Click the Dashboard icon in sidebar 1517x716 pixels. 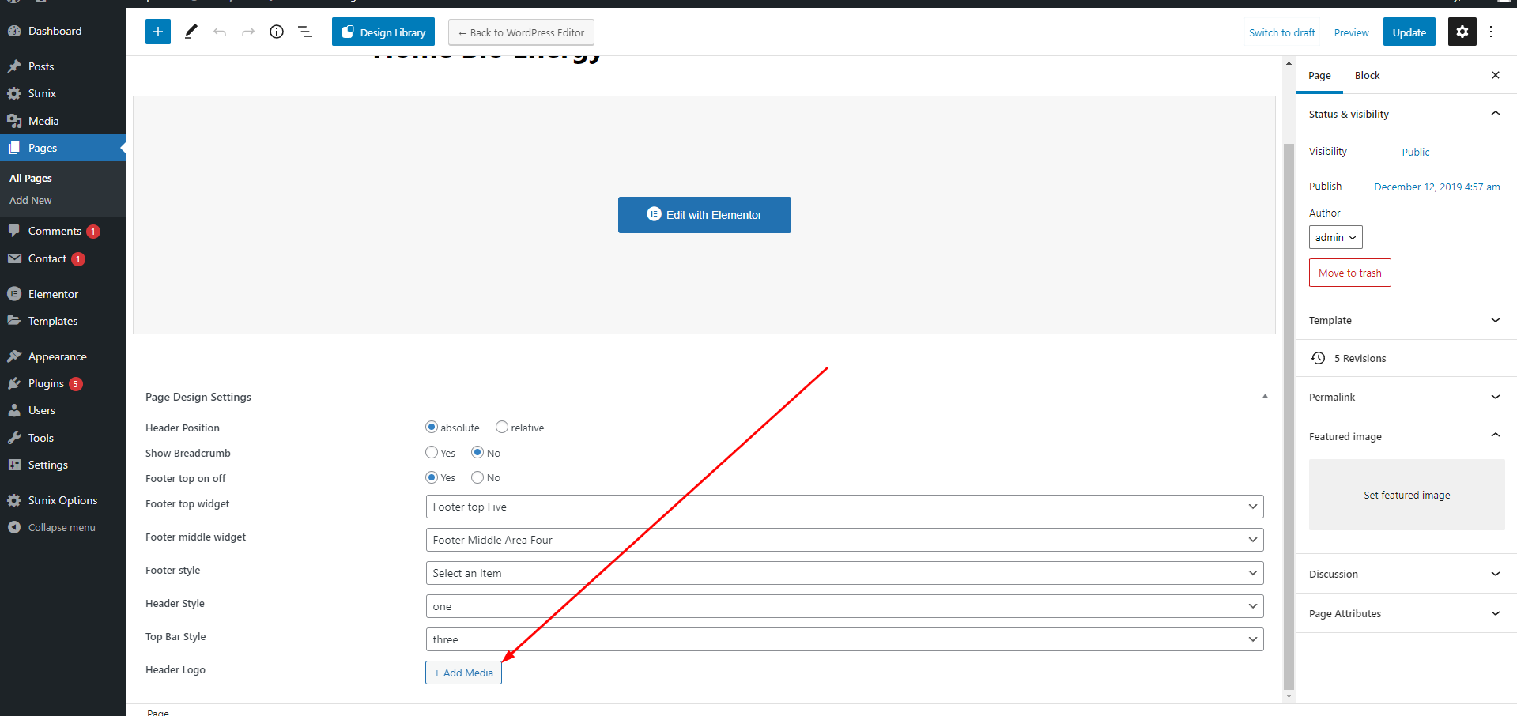[14, 31]
